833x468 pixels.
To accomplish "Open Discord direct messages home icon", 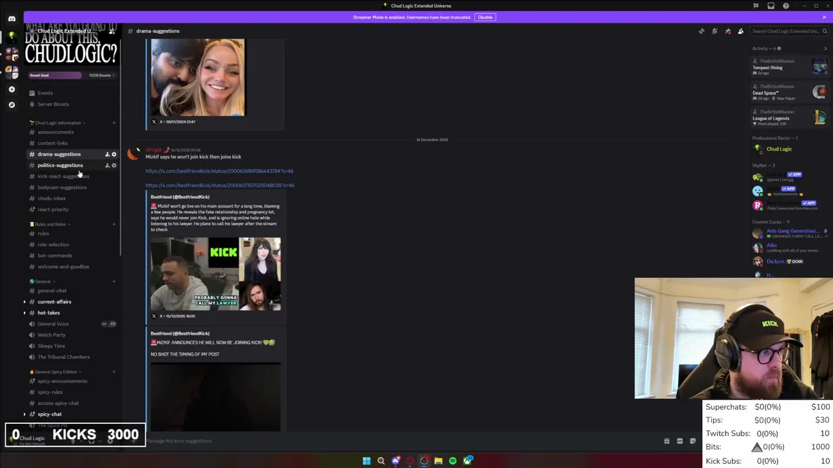I will pos(12,19).
